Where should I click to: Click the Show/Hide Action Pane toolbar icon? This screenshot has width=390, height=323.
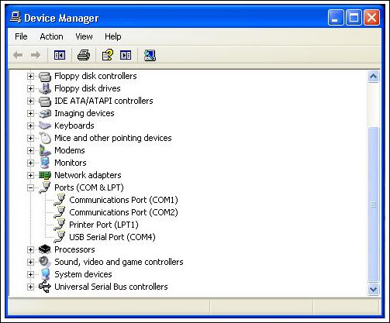(126, 55)
